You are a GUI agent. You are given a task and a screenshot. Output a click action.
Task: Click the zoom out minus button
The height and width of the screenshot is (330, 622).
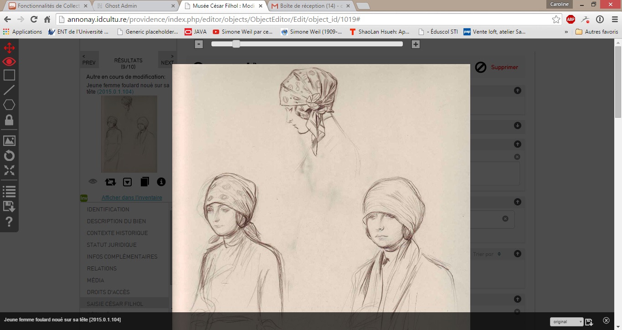tap(199, 44)
